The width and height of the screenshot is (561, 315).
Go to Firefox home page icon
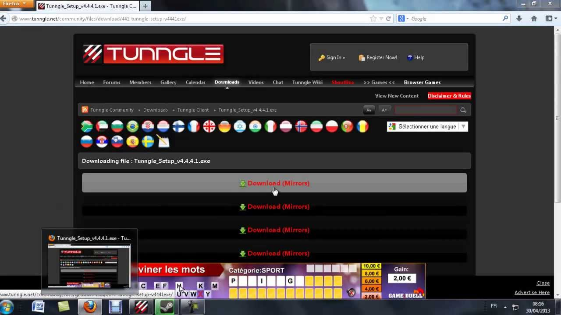[534, 18]
